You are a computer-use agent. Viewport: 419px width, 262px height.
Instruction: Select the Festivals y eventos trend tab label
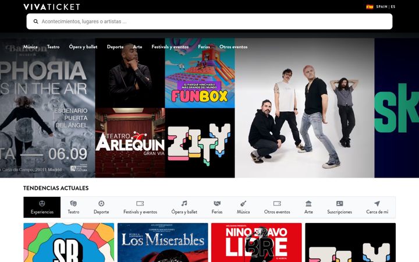pos(140,212)
